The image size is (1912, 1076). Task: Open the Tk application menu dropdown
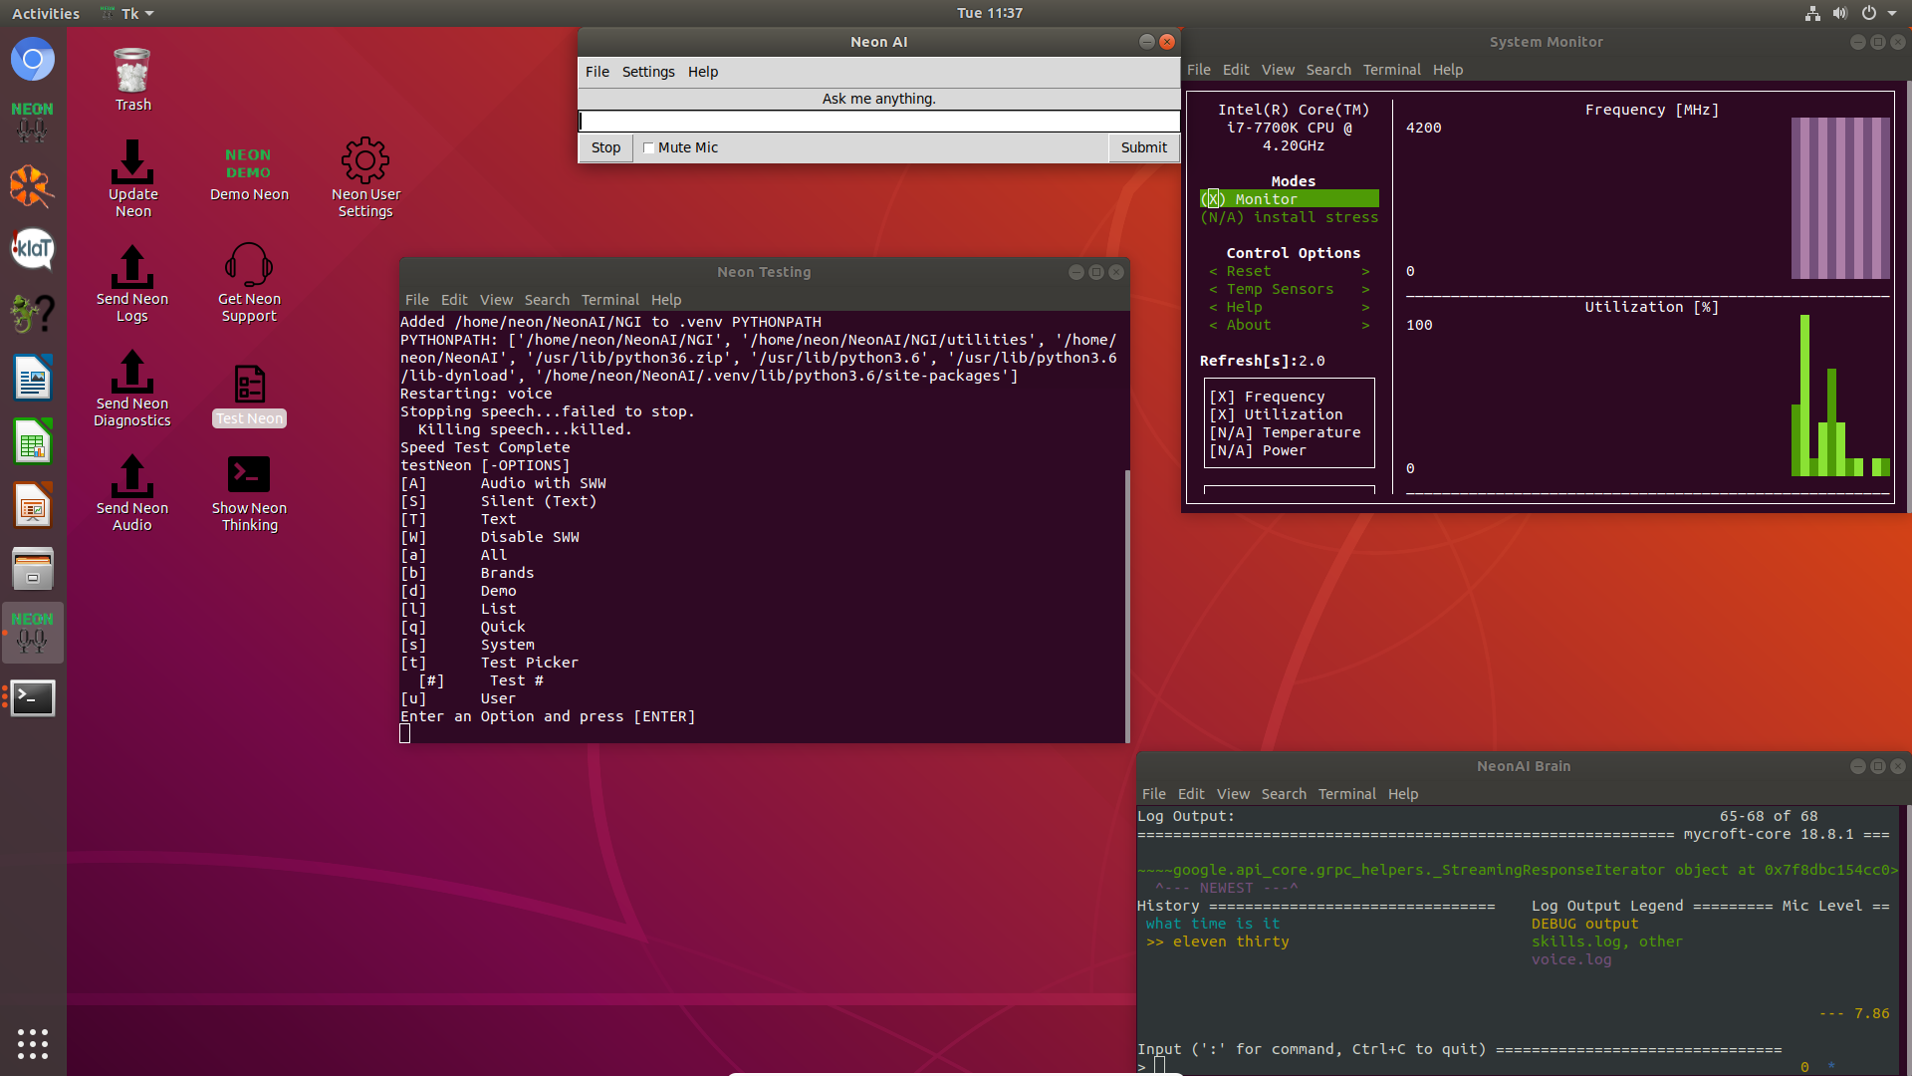pos(127,13)
